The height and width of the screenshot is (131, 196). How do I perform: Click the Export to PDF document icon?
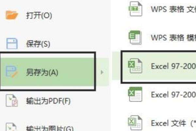12,101
